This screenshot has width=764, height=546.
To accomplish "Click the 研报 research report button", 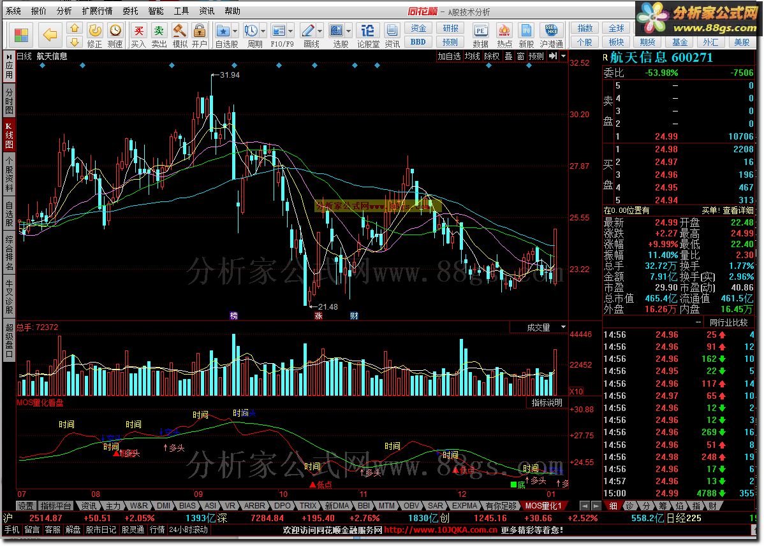I will 450,28.
